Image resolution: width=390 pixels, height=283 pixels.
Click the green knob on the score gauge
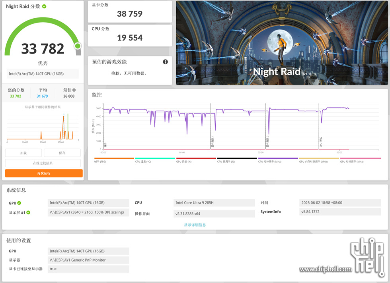(78, 46)
